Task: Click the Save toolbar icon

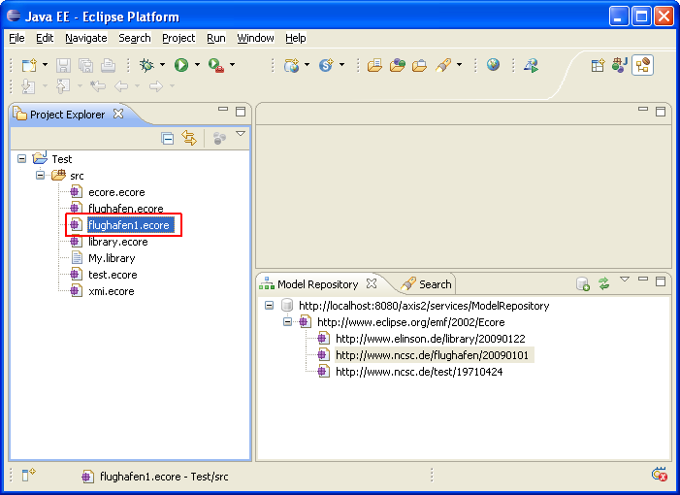Action: [63, 65]
